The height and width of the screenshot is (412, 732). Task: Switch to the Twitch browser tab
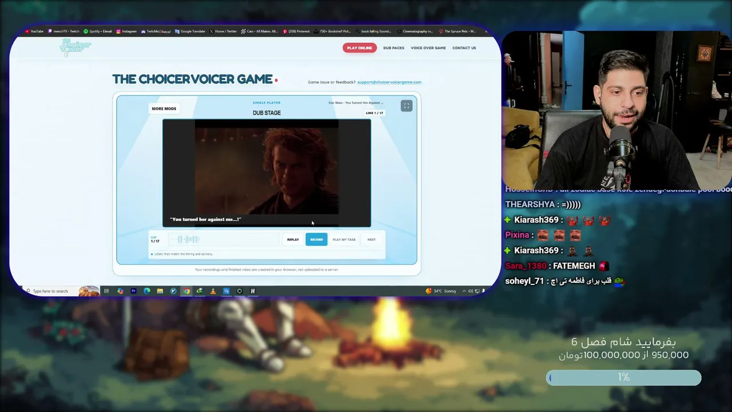(63, 31)
